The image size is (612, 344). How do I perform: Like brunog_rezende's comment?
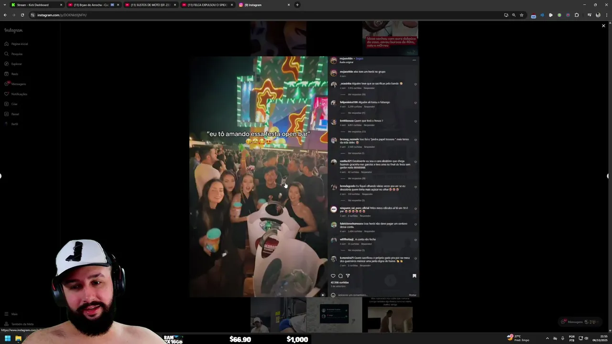pos(415,140)
